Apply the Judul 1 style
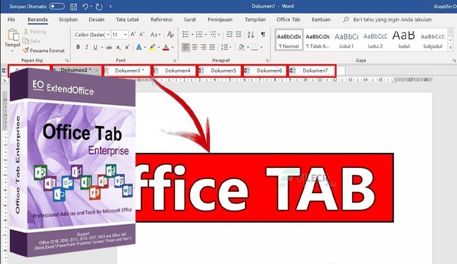 [346, 40]
